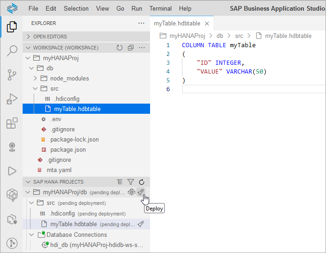Click the play triangle icon in activity bar

click(12, 171)
